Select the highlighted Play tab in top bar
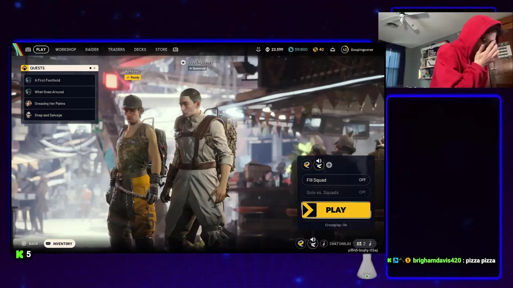The height and width of the screenshot is (288, 513). 41,50
